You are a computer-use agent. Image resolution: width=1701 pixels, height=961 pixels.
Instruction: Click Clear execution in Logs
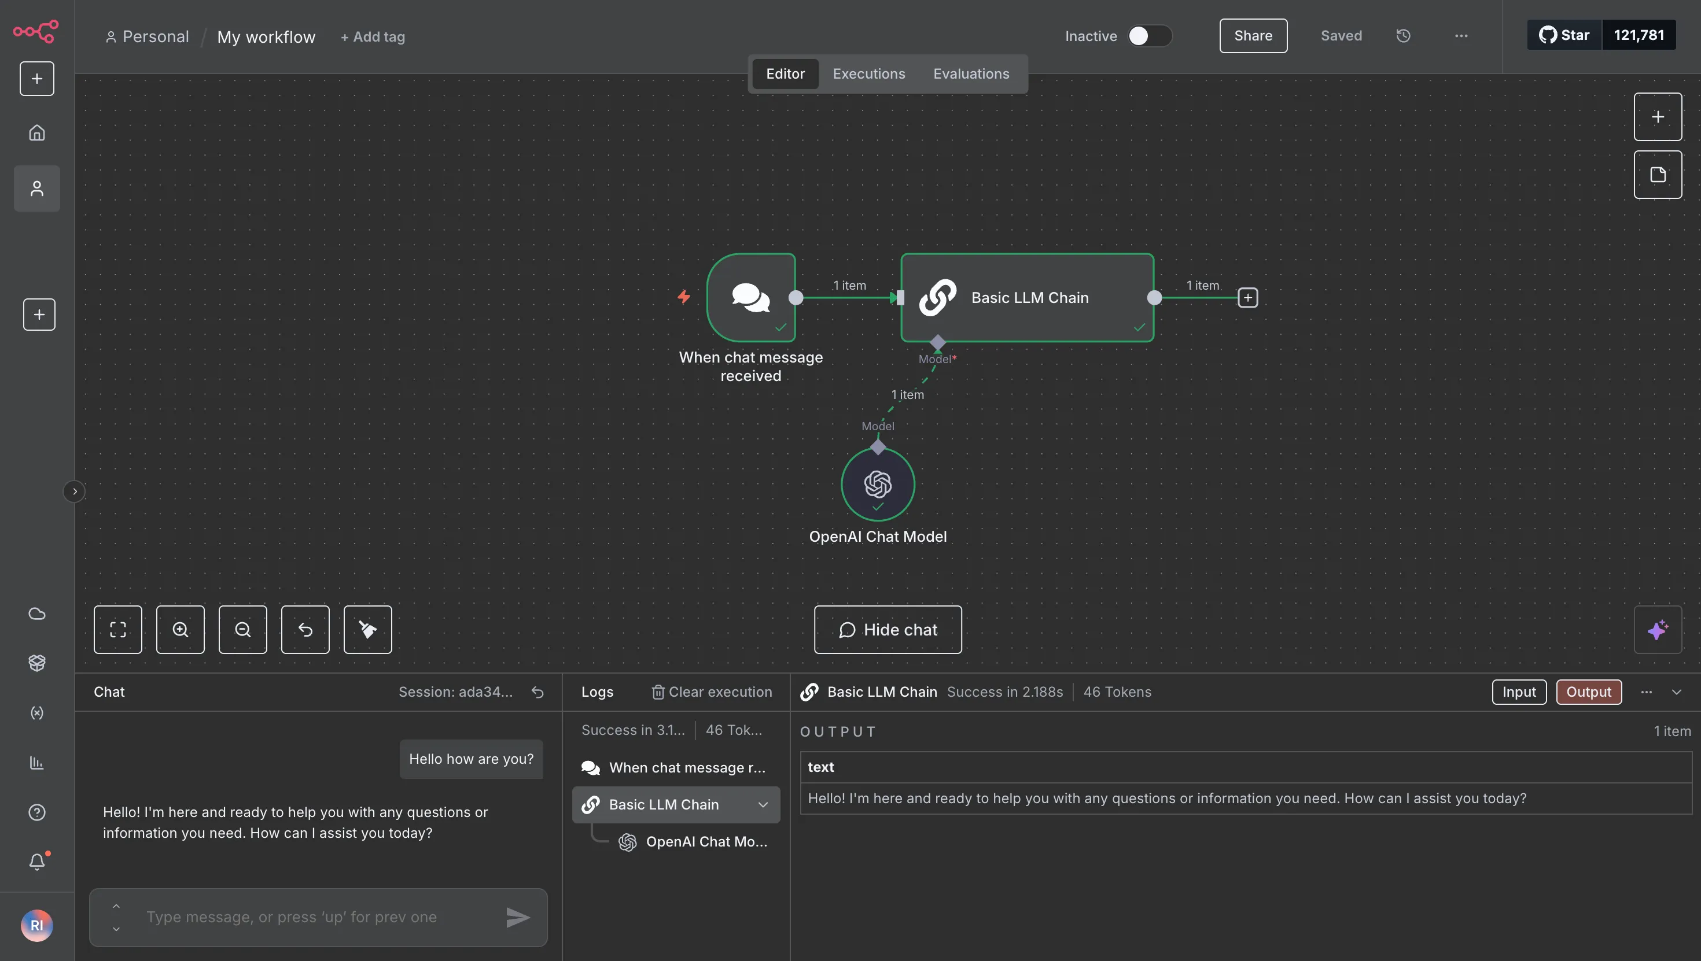click(711, 692)
